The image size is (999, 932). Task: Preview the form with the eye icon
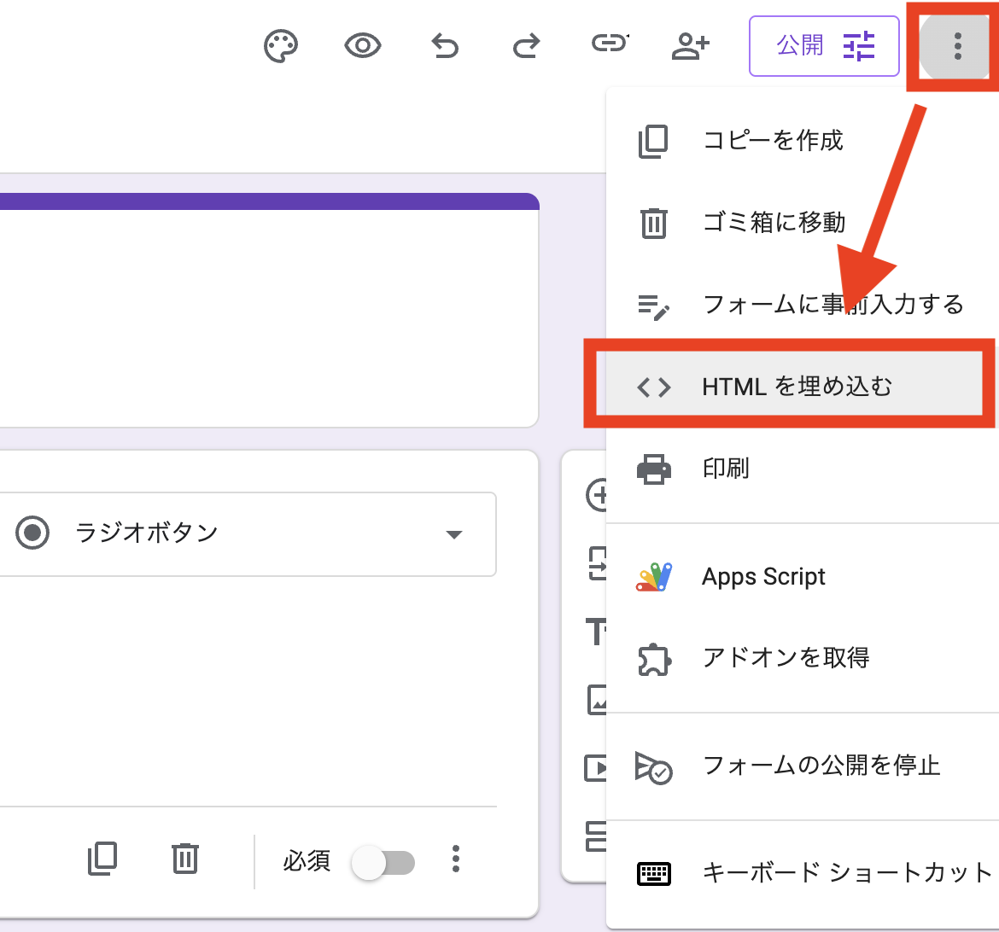(362, 45)
